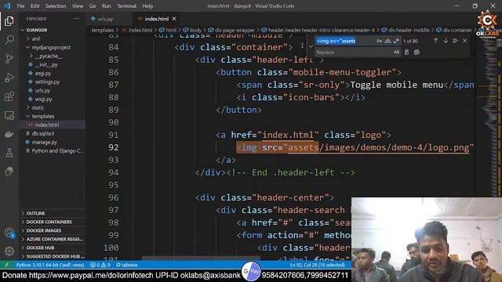Open Remote Explorer view
502x282 pixels.
pos(9,115)
